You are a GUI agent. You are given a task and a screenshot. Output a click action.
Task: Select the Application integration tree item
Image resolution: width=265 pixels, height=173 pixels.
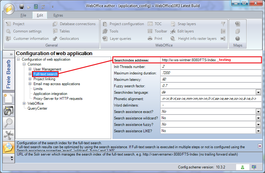click(x=50, y=94)
